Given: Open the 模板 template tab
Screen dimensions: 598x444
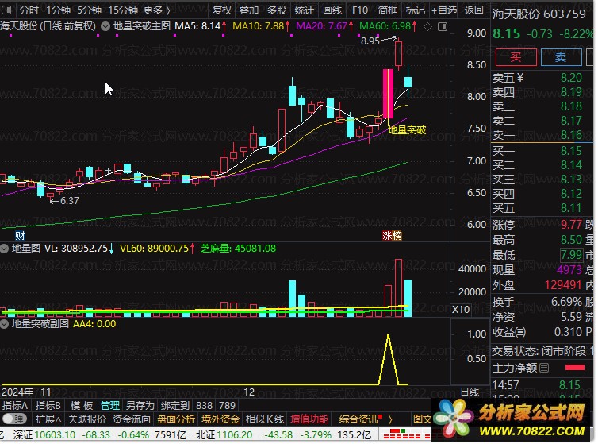Looking at the screenshot, I should coord(82,405).
